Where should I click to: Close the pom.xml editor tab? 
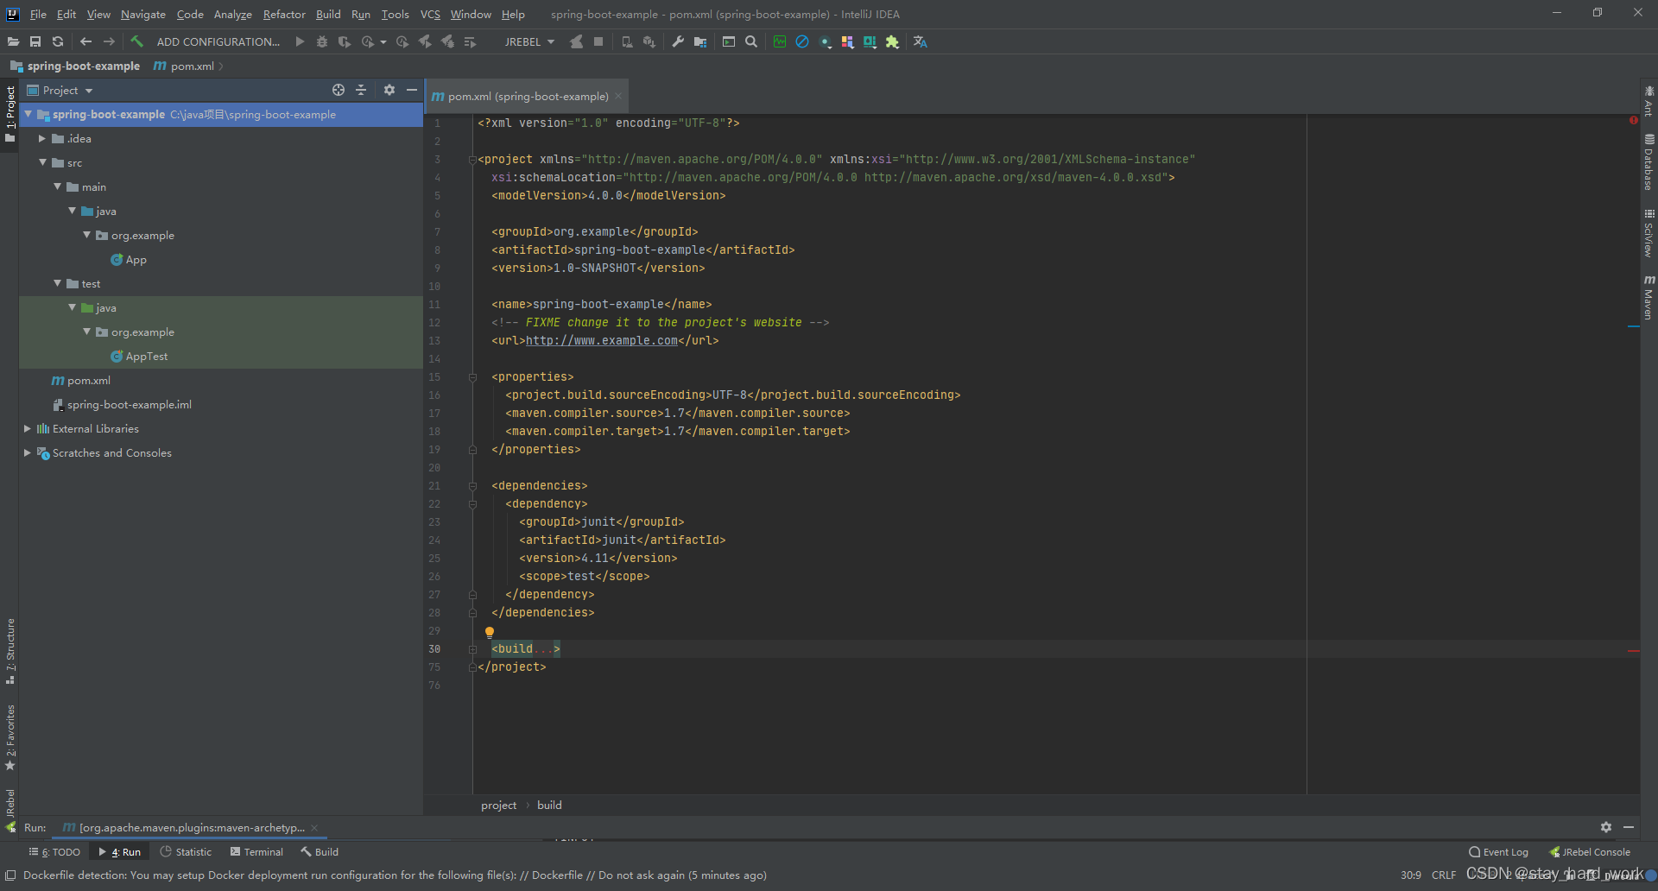[x=618, y=96]
